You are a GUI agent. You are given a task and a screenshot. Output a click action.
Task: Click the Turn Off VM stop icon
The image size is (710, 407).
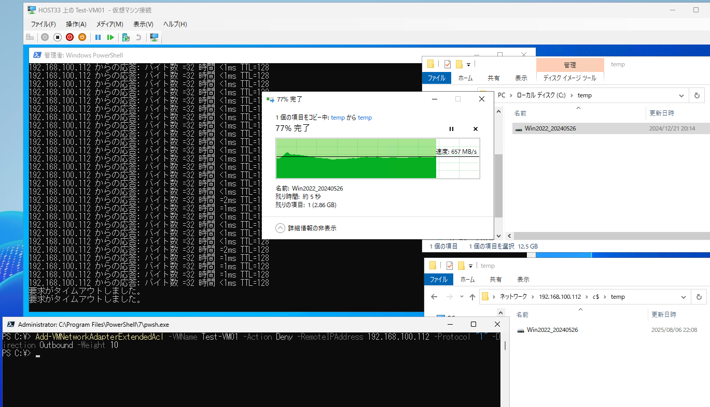[58, 37]
